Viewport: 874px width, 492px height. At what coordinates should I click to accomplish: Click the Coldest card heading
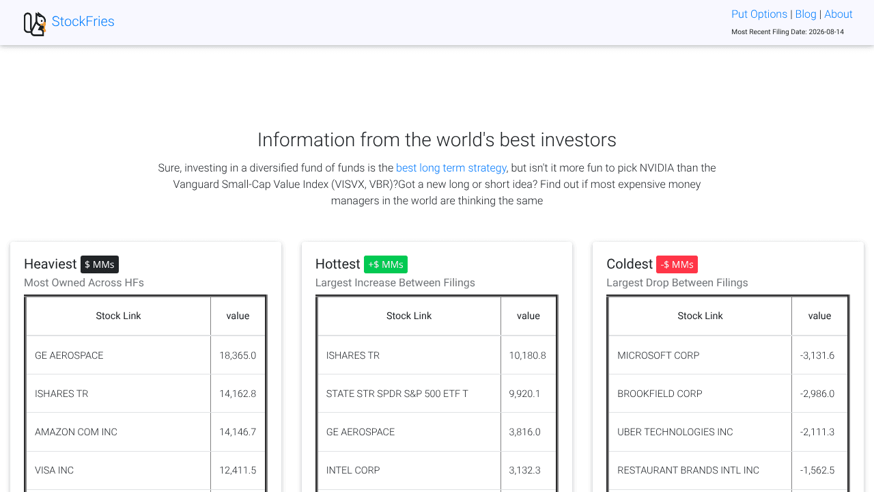pos(630,264)
